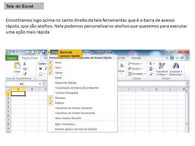This screenshot has height=146, width=195.
Task: Click Localizar e Selecionar binoculars icon
Action: (176, 65)
